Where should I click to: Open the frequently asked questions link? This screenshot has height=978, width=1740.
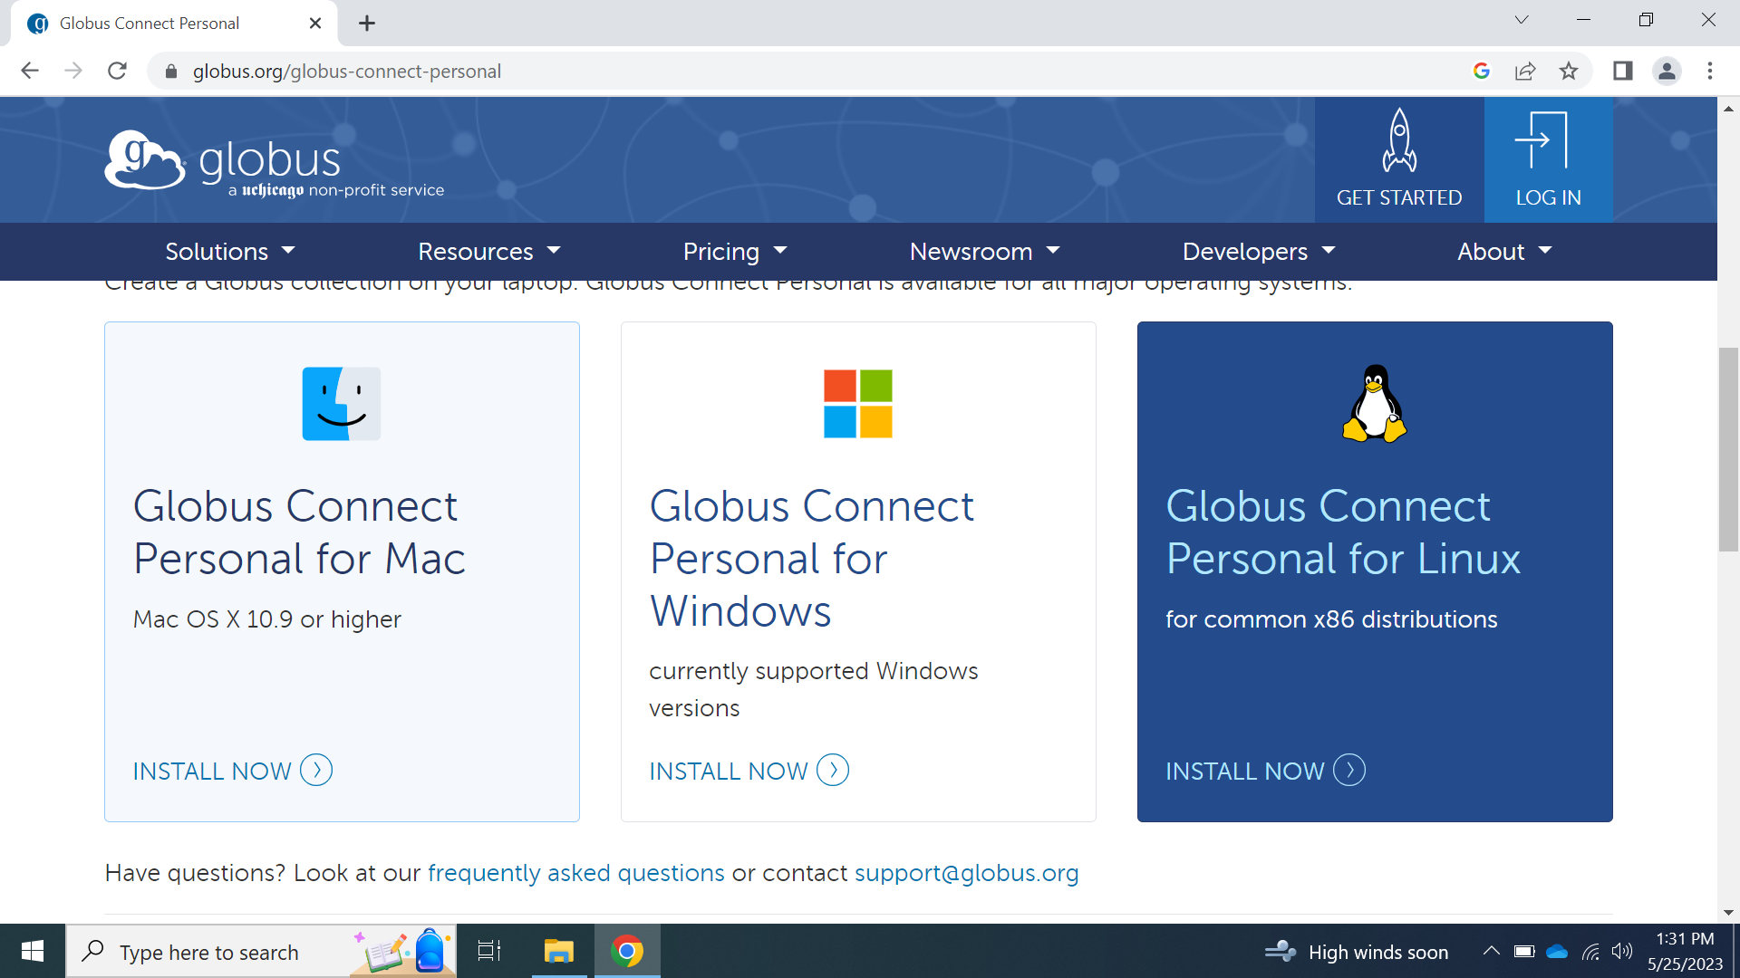[575, 873]
